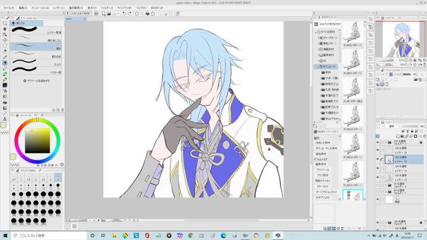Expand the フォルダー 3 layer folder
This screenshot has height=240, width=427.
(386, 142)
